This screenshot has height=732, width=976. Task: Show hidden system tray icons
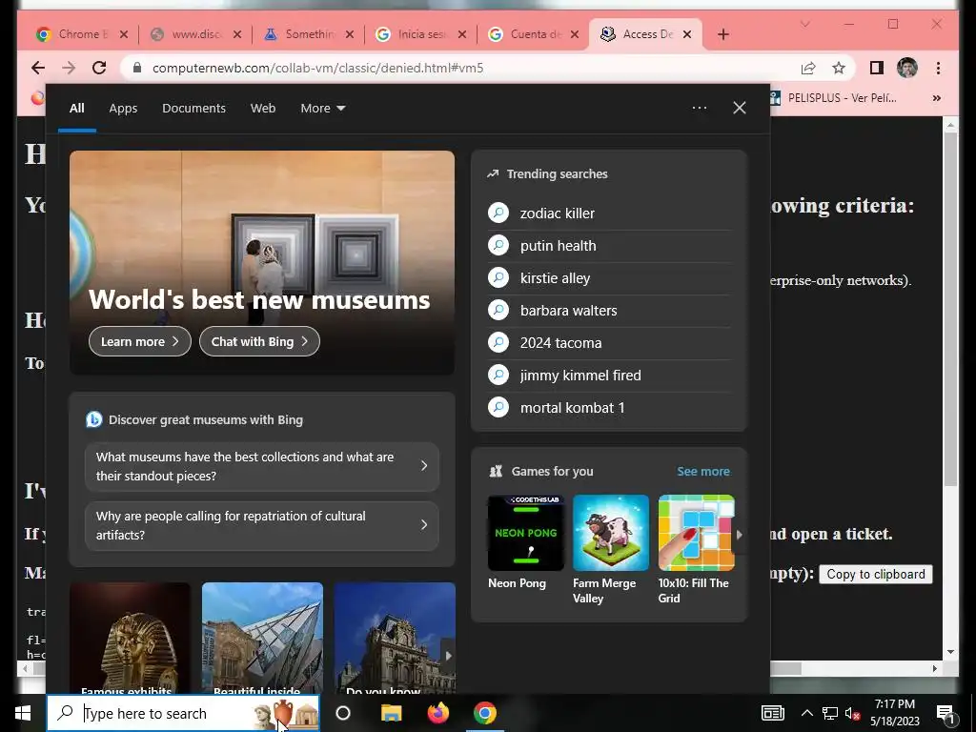806,713
